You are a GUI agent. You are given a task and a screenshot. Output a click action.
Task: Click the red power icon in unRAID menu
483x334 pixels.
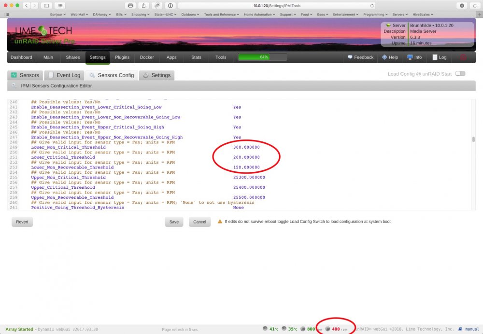click(x=463, y=57)
